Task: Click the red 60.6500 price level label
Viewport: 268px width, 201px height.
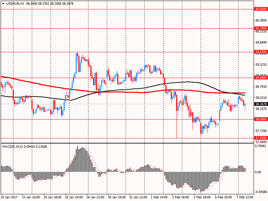Action: [x=261, y=9]
